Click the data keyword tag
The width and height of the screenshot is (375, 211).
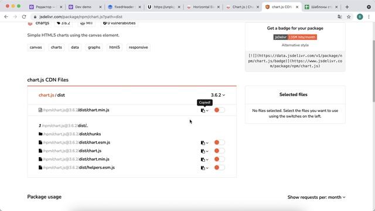[75, 47]
